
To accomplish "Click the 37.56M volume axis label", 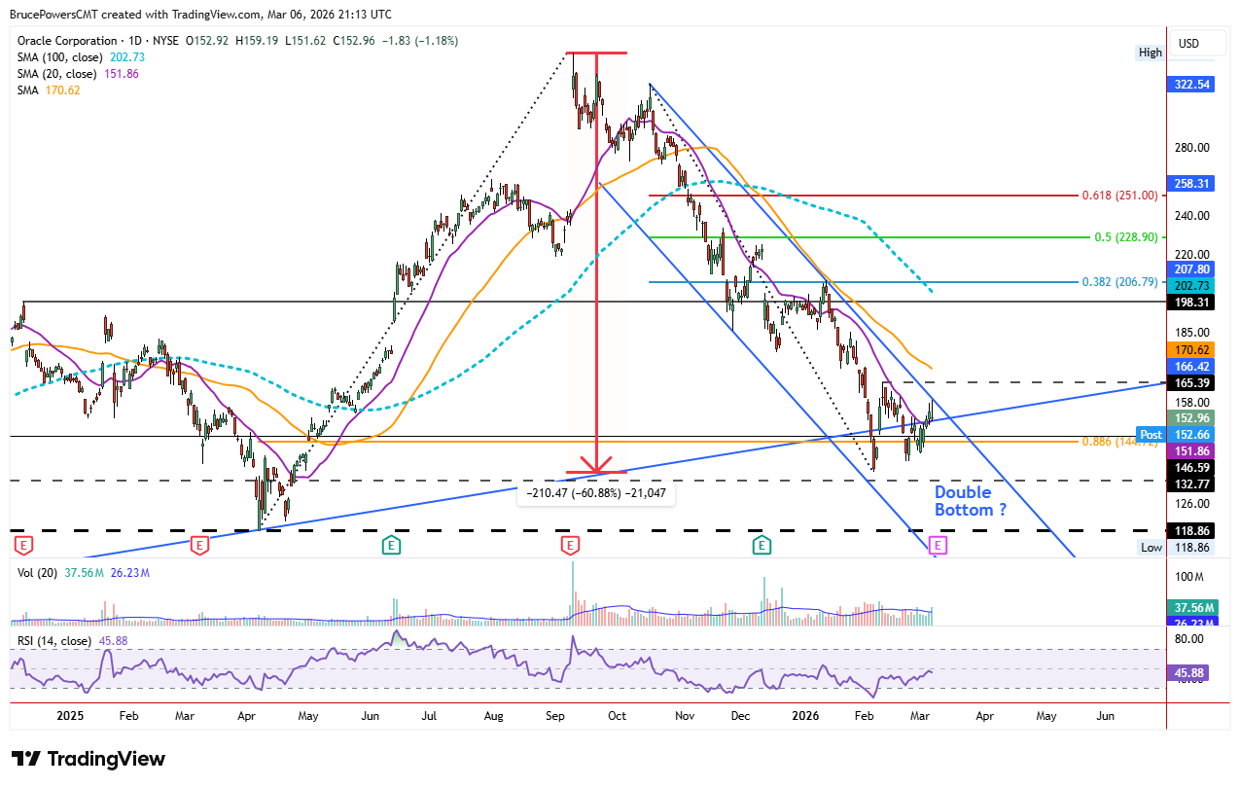I will click(1191, 607).
